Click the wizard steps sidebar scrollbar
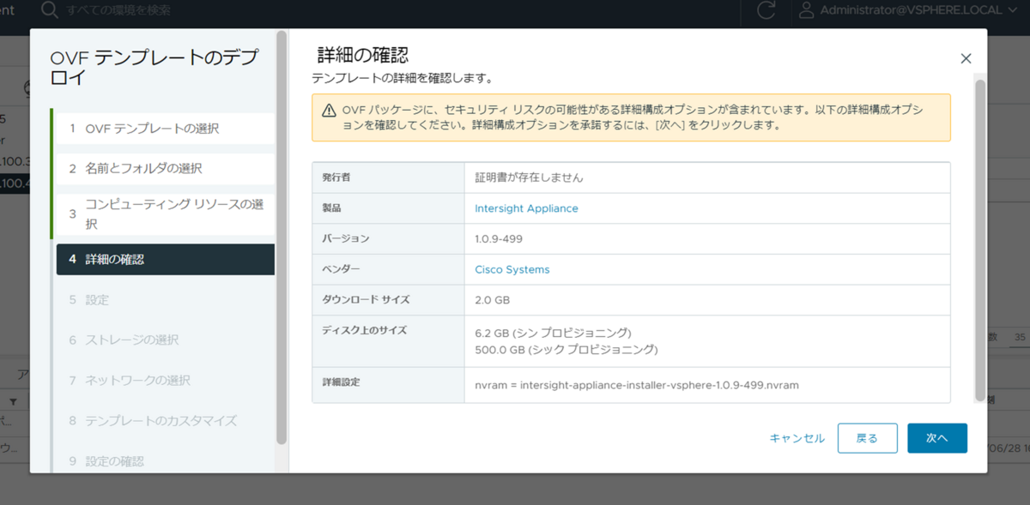Screen dimensions: 1030x505 (x=282, y=237)
